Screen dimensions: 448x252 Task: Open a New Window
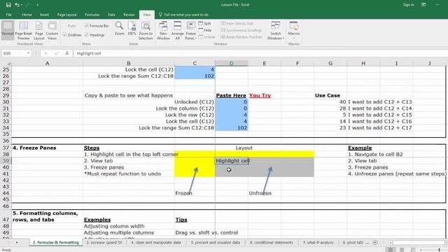tap(163, 30)
